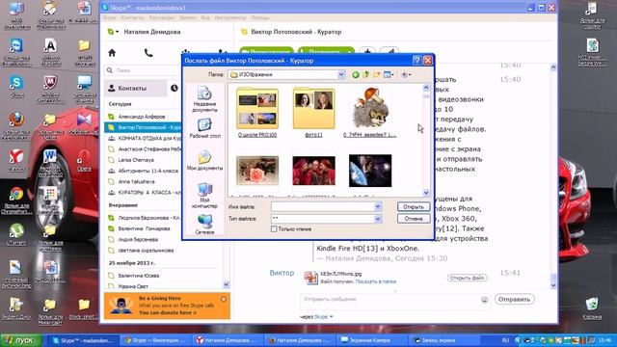Select contact Валентина Гончарова
The height and width of the screenshot is (347, 617).
144,228
